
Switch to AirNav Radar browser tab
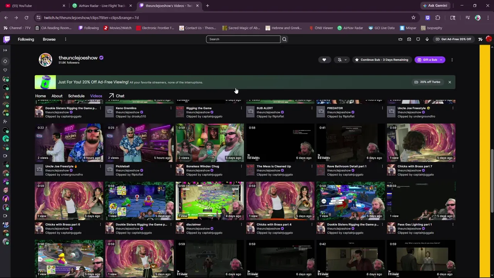102,6
